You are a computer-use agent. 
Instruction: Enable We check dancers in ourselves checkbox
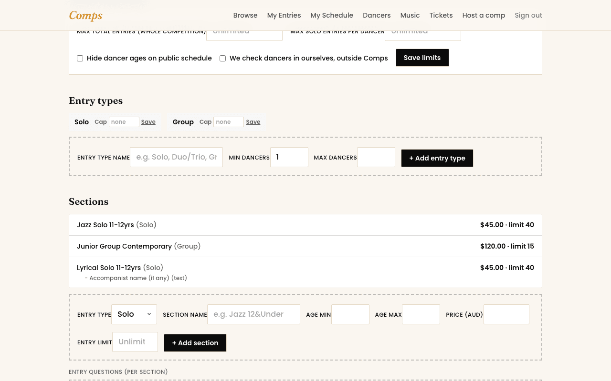(x=223, y=58)
